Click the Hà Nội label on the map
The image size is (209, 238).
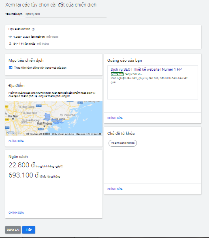13,116
